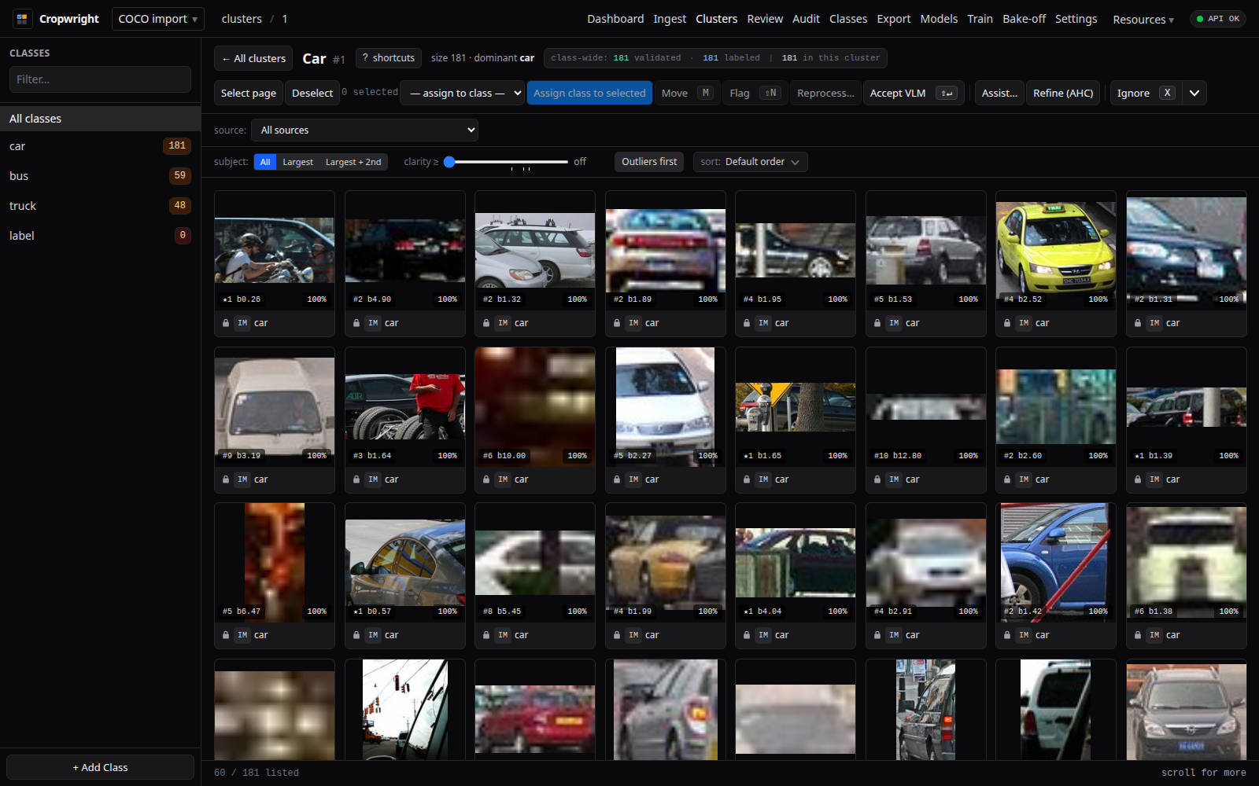Toggle Outliers first ordering
Image resolution: width=1259 pixels, height=786 pixels.
point(649,162)
